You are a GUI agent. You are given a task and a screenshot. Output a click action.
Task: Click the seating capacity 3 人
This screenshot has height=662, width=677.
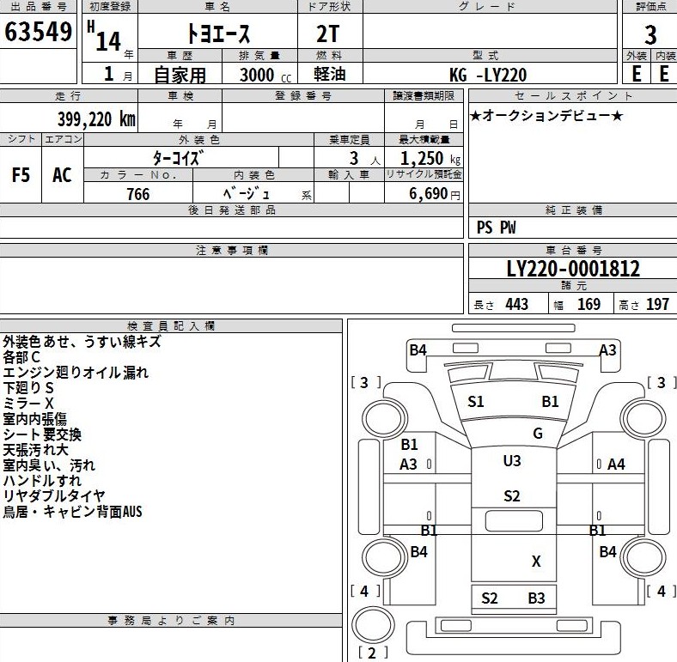pos(364,159)
